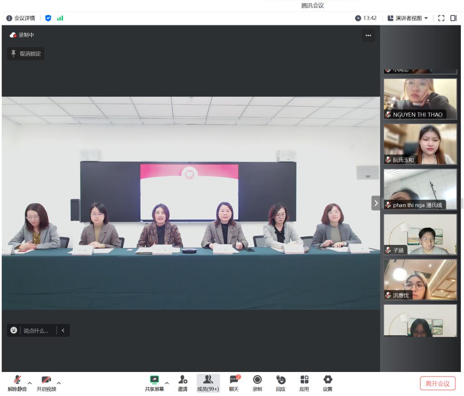464x396 pixels.
Task: Click the 离开会议 leave meeting button
Action: pyautogui.click(x=437, y=383)
